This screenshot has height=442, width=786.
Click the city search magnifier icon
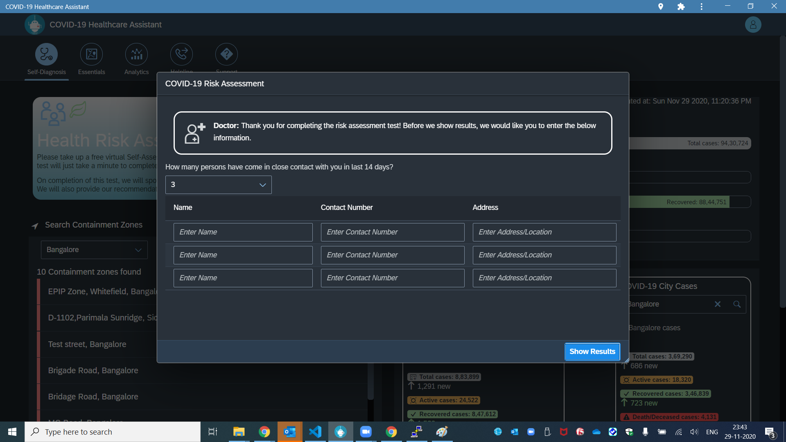737,304
